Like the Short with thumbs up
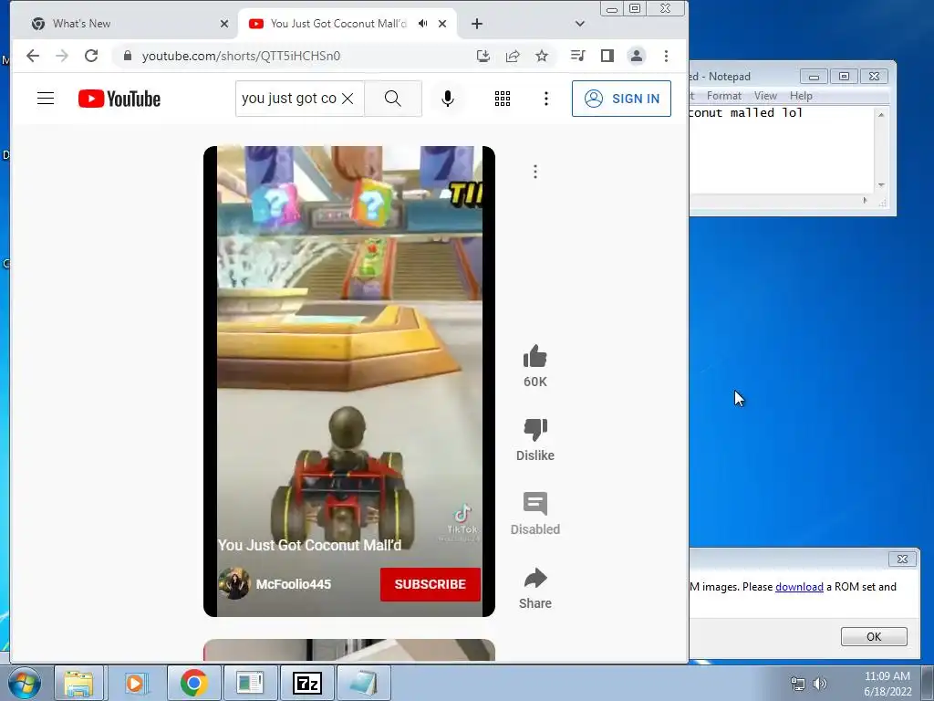This screenshot has height=701, width=934. (x=534, y=357)
